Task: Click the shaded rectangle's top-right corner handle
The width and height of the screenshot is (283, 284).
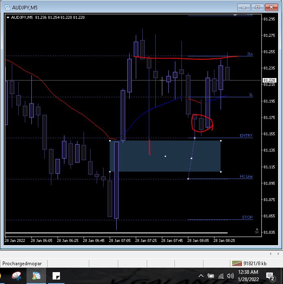Action: [221, 141]
